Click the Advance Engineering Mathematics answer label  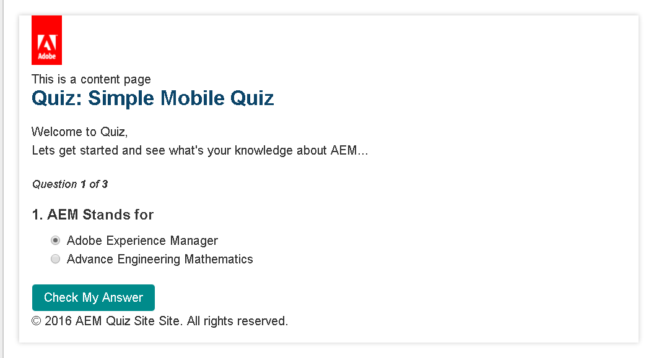(x=160, y=259)
